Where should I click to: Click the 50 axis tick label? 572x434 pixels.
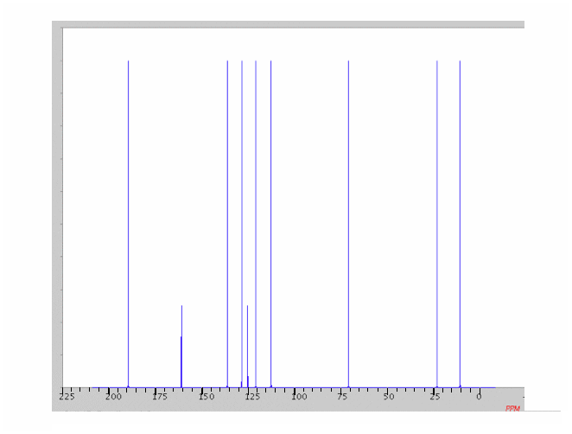tap(389, 397)
